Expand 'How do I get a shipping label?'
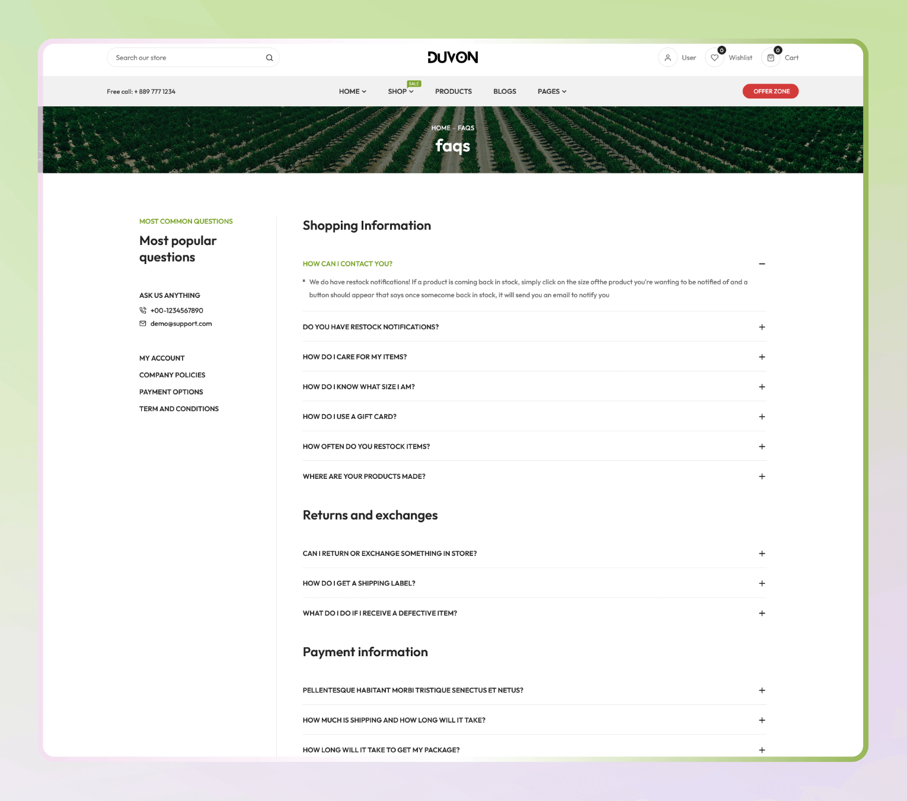Image resolution: width=907 pixels, height=801 pixels. coord(534,583)
